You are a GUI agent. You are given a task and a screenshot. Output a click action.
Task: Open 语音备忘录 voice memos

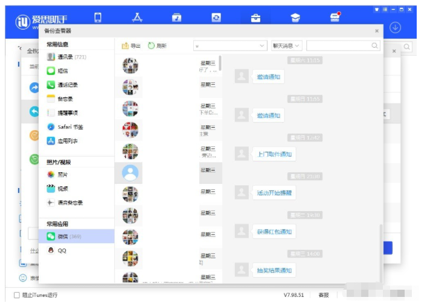(x=69, y=203)
